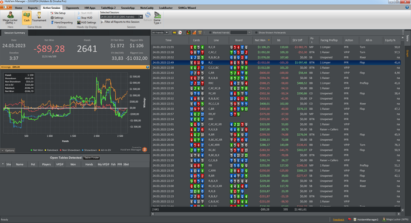The image size is (411, 223).
Task: Open the Home ribbon tab
Action: pyautogui.click(x=19, y=8)
